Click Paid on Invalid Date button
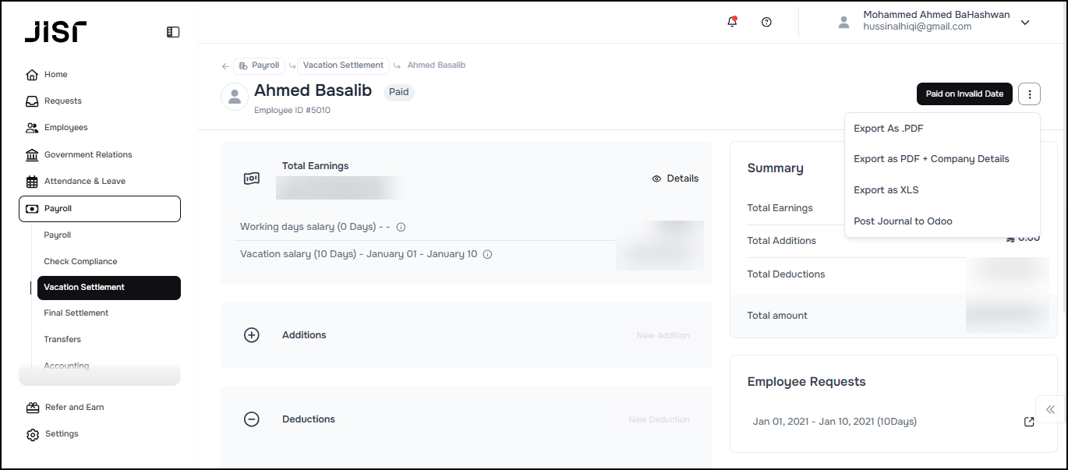This screenshot has width=1068, height=470. 964,94
